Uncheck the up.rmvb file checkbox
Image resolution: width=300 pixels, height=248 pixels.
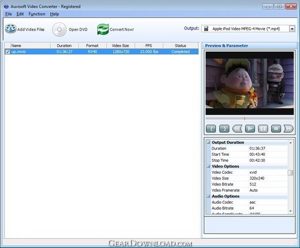tap(7, 52)
